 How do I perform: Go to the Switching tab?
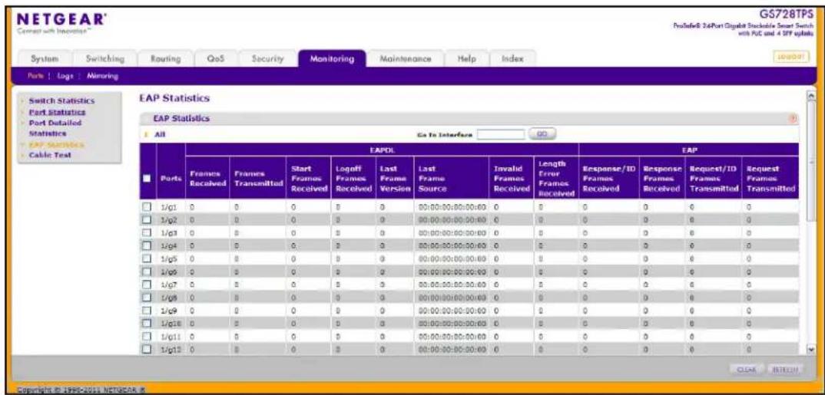click(104, 59)
